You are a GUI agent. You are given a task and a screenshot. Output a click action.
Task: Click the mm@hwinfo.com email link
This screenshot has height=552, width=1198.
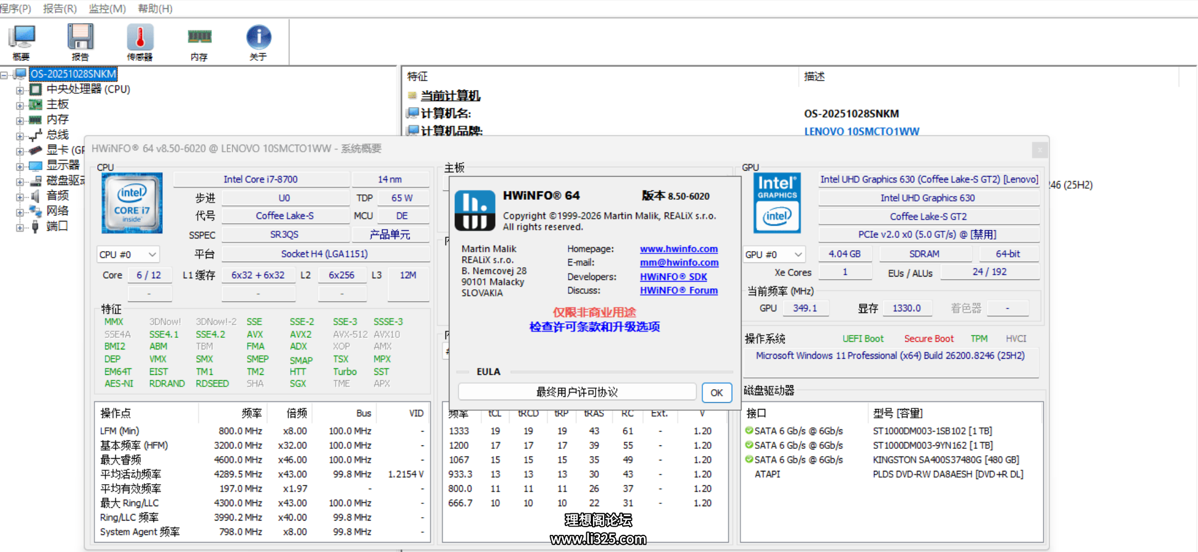(679, 263)
